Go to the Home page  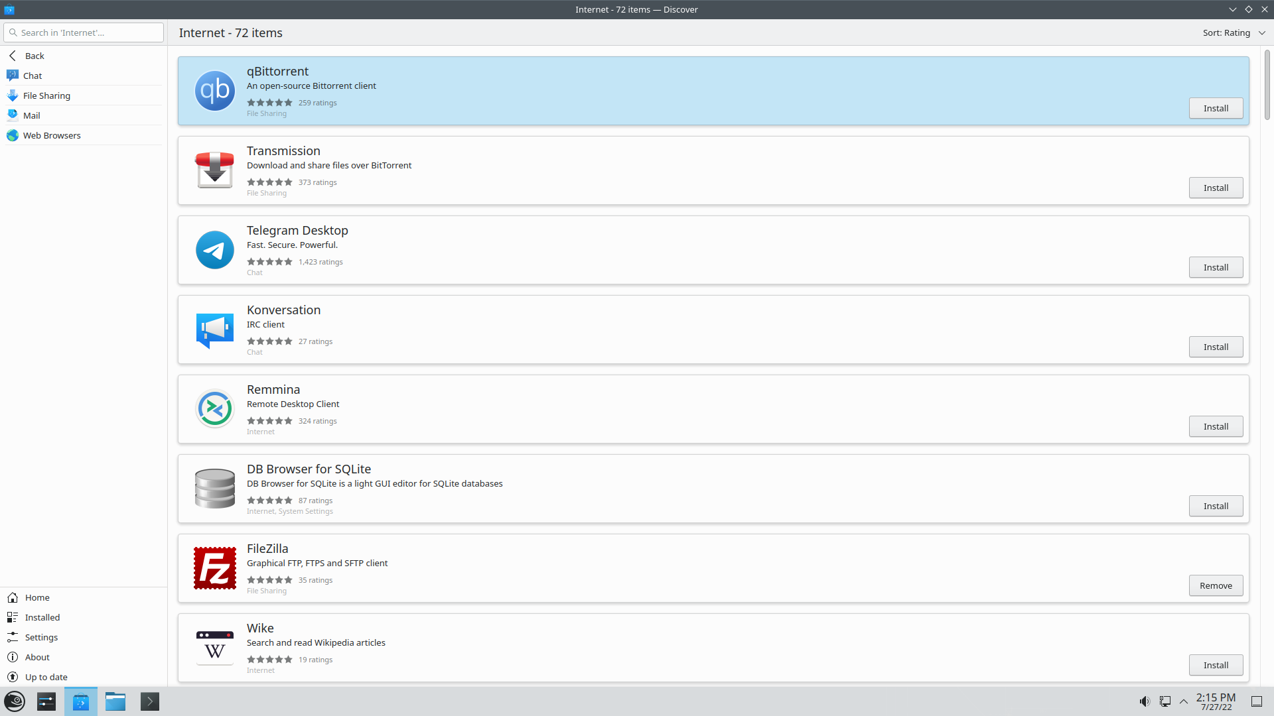pyautogui.click(x=84, y=597)
